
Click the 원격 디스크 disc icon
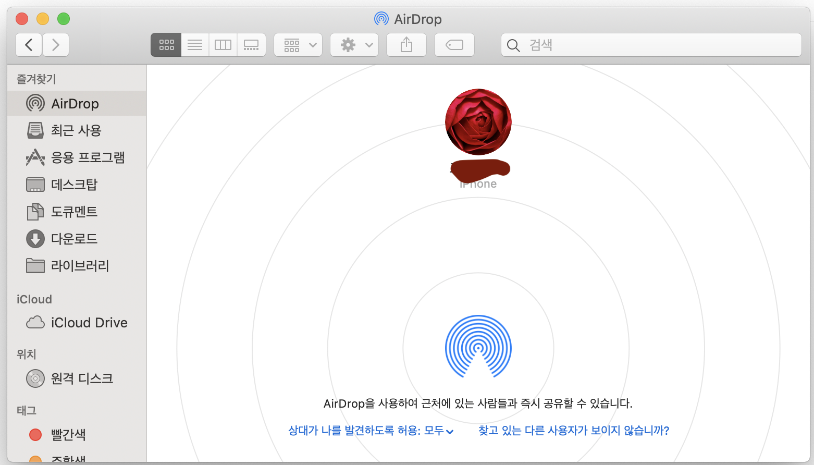(x=35, y=378)
